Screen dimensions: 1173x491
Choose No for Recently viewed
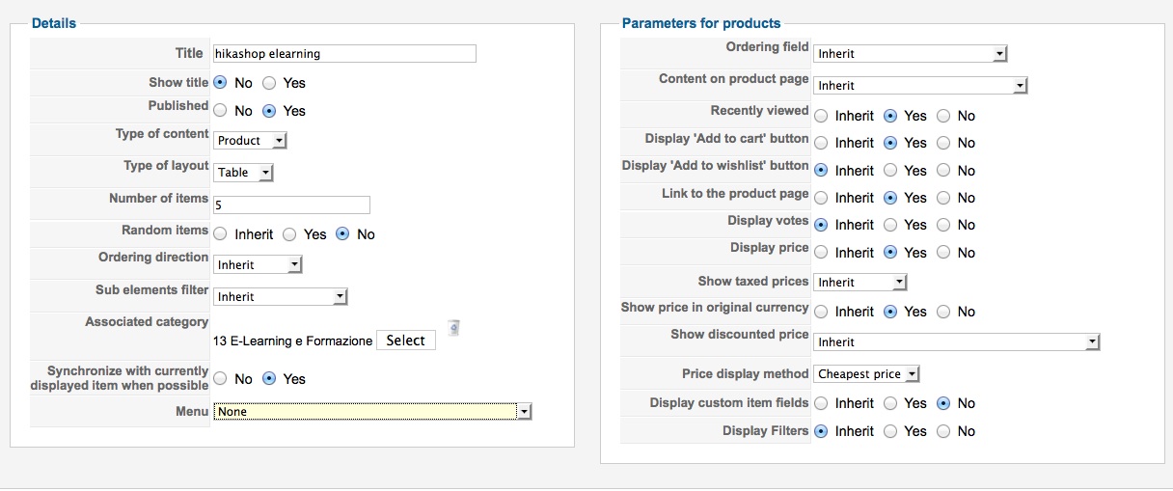pos(943,116)
